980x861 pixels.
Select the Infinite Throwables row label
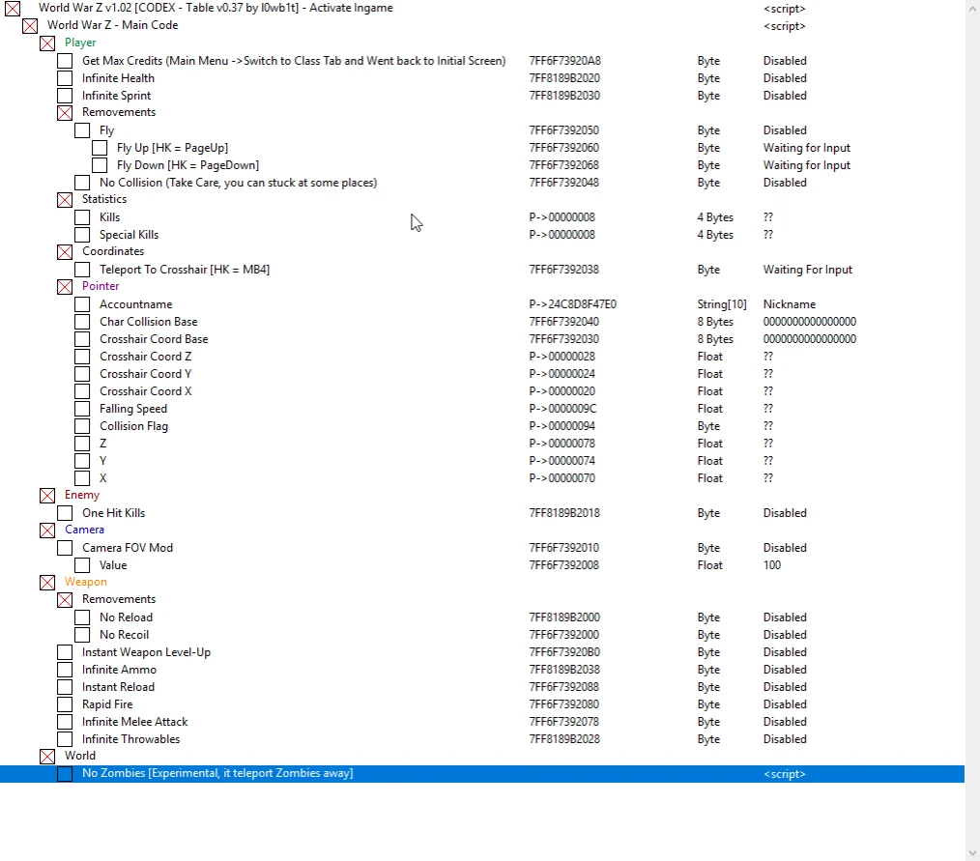click(x=130, y=739)
